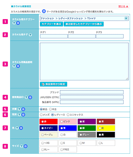Click Google G icon beside カラメル用商品説明
The image size is (133, 157).
pos(18,66)
